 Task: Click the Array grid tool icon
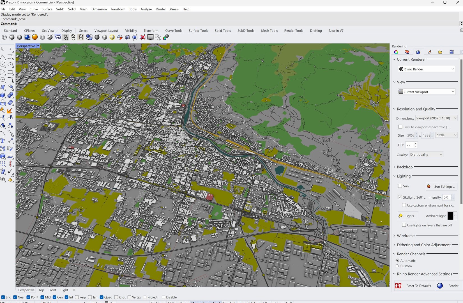point(3,164)
